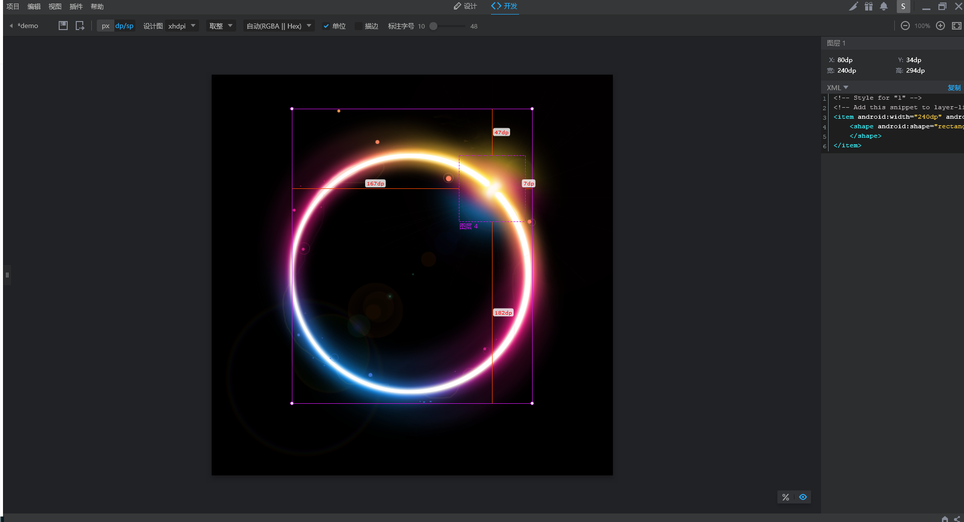Viewport: 964px width, 522px height.
Task: Click the 7dp distance label
Action: (529, 183)
